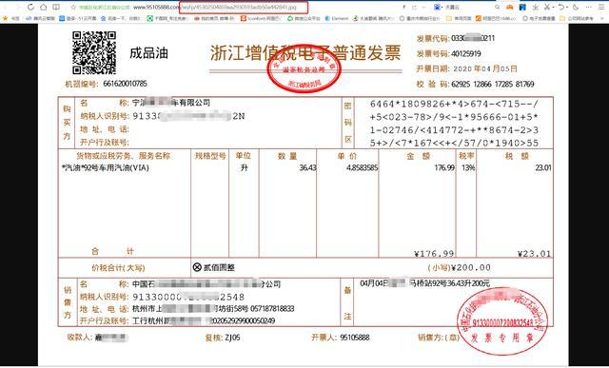Go to the browser home page icon
The height and width of the screenshot is (368, 609).
[x=43, y=7]
